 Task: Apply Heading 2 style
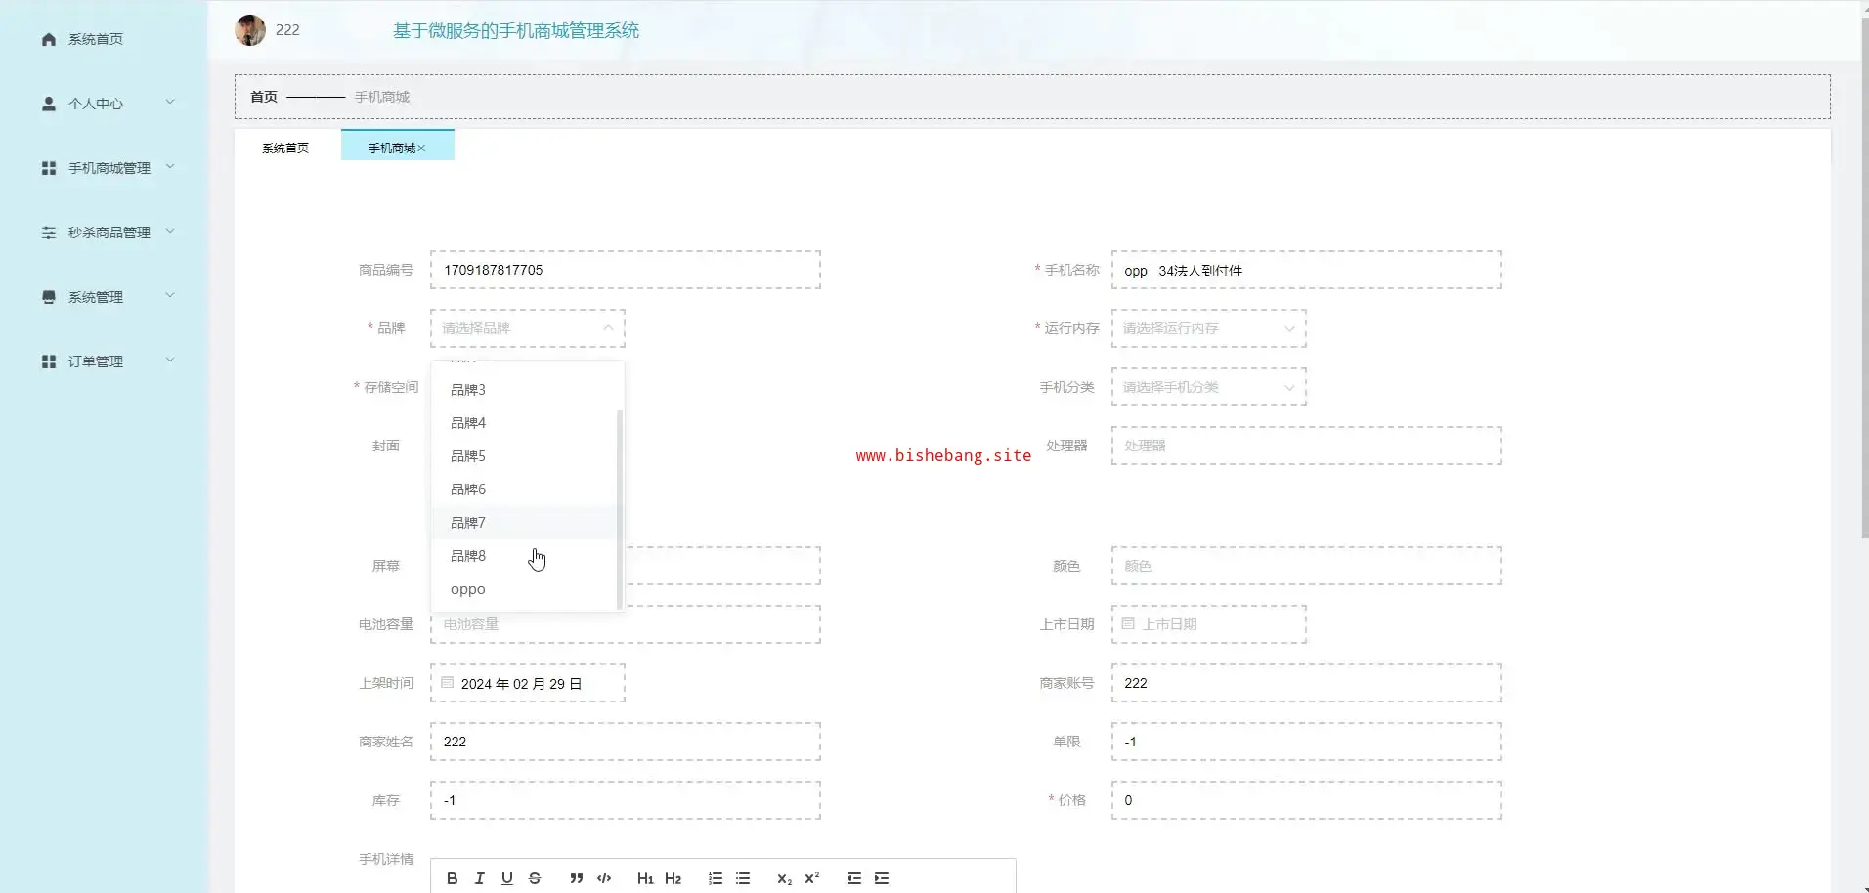pyautogui.click(x=673, y=878)
